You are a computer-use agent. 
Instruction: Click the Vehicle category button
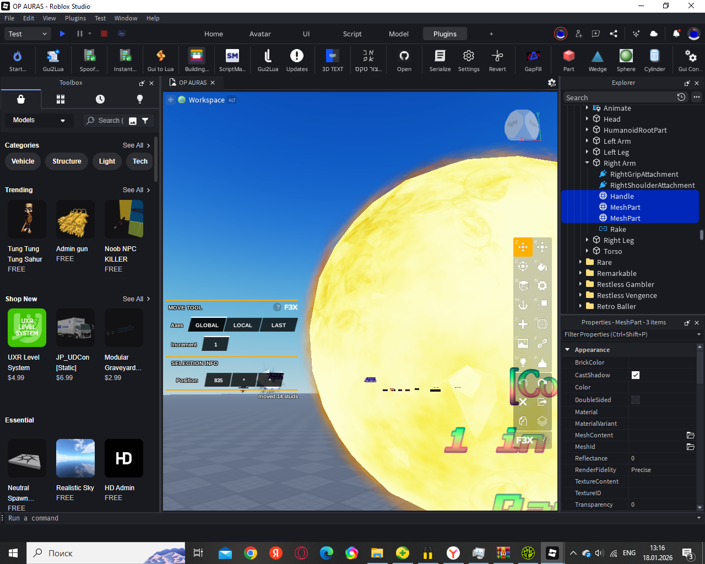click(x=23, y=161)
